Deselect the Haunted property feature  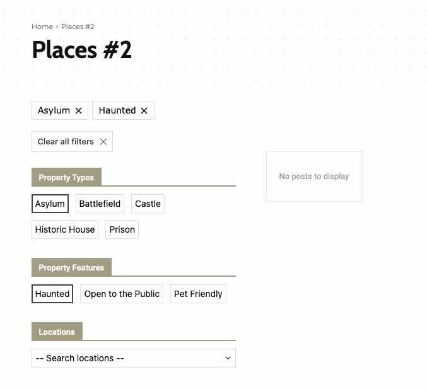(x=52, y=294)
